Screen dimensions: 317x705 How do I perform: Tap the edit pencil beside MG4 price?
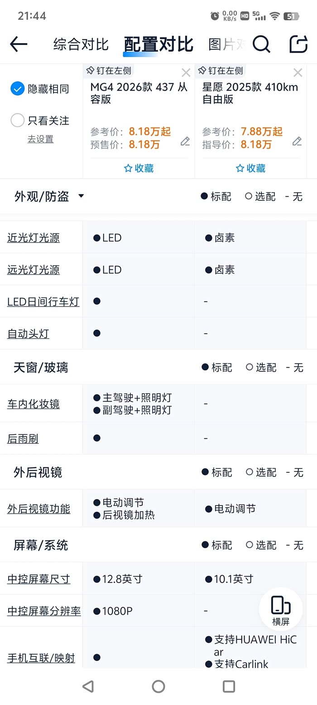185,141
